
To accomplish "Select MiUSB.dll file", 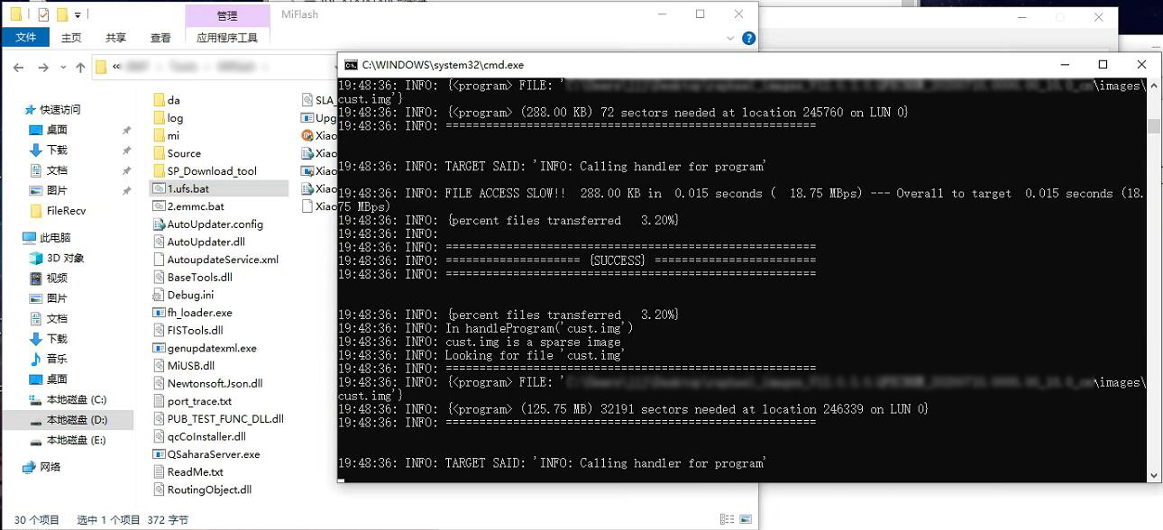I will 190,366.
